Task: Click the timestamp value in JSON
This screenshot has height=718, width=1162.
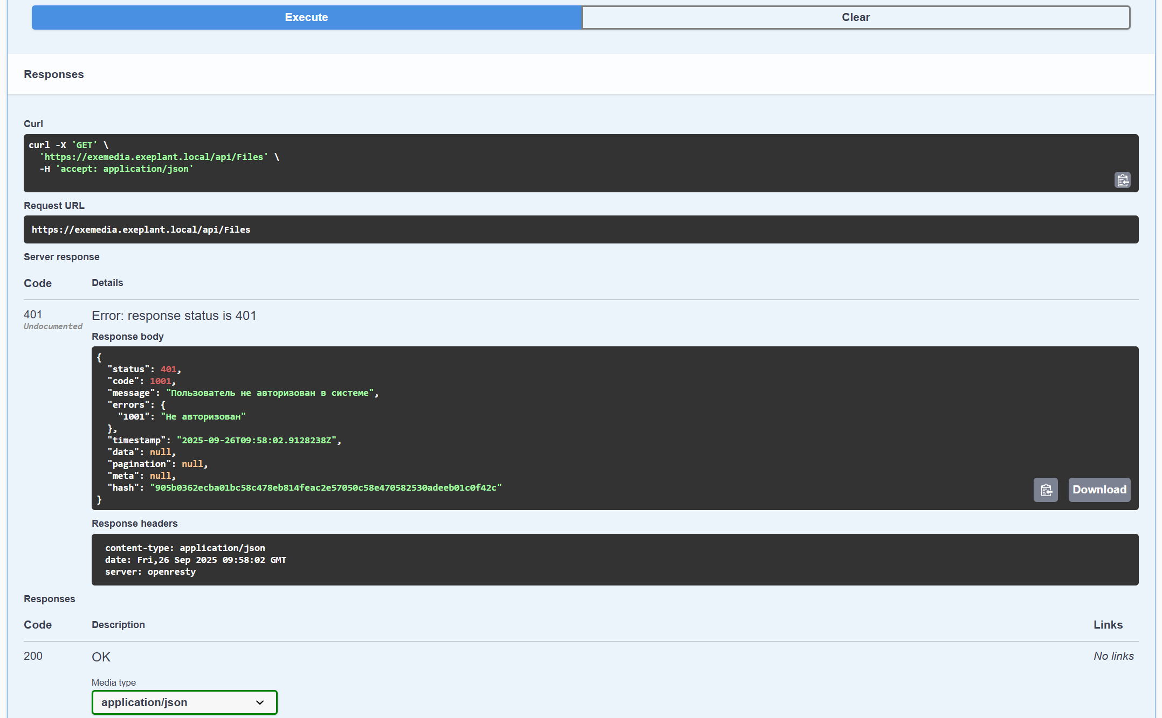Action: 256,440
